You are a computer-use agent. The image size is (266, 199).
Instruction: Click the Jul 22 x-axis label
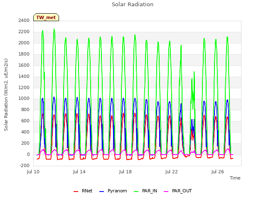(x=172, y=172)
